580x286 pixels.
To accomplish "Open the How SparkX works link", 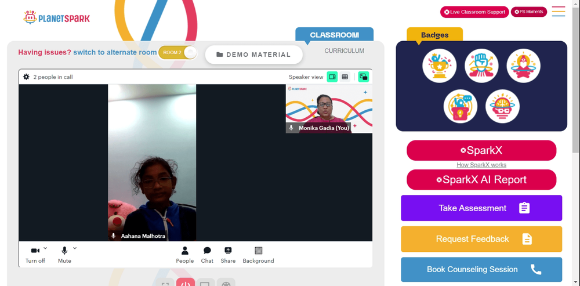I will pos(481,165).
